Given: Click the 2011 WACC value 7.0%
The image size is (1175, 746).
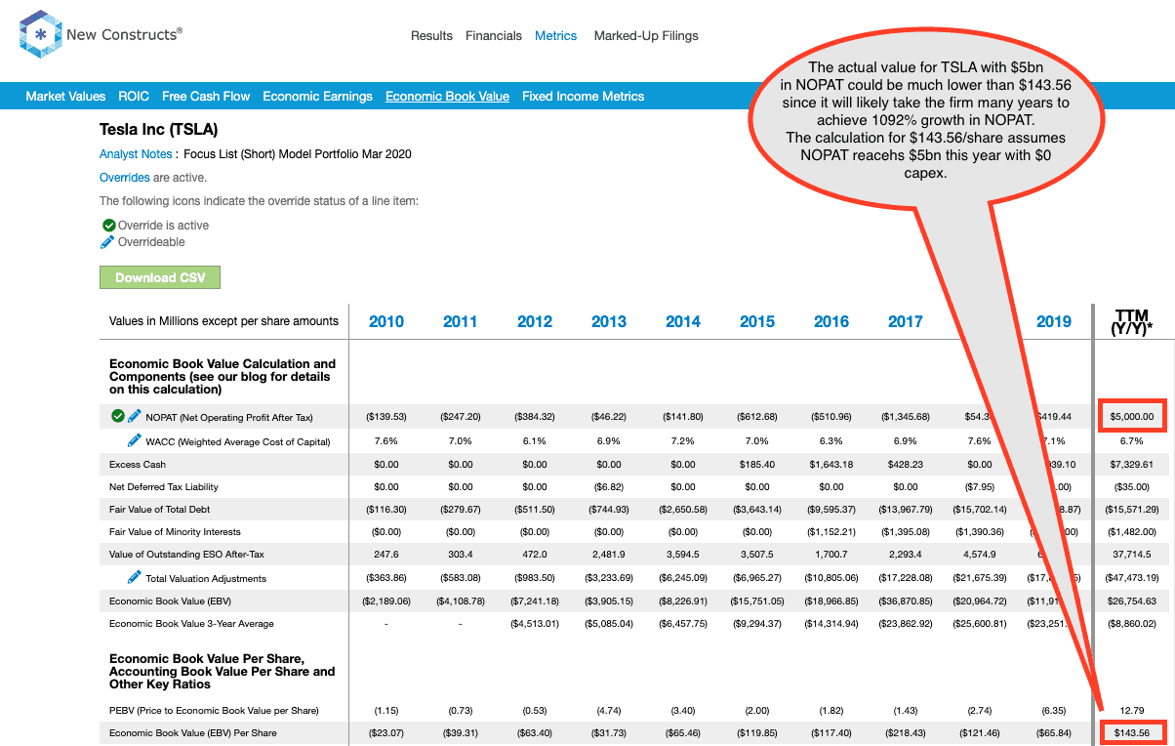Looking at the screenshot, I should click(x=461, y=442).
